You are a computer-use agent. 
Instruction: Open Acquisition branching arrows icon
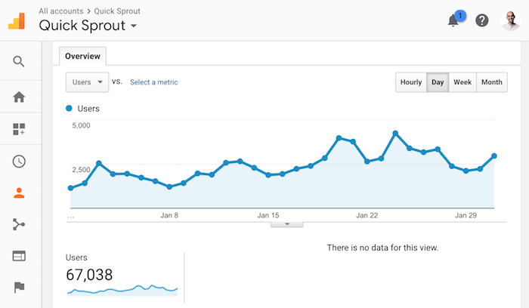click(19, 224)
